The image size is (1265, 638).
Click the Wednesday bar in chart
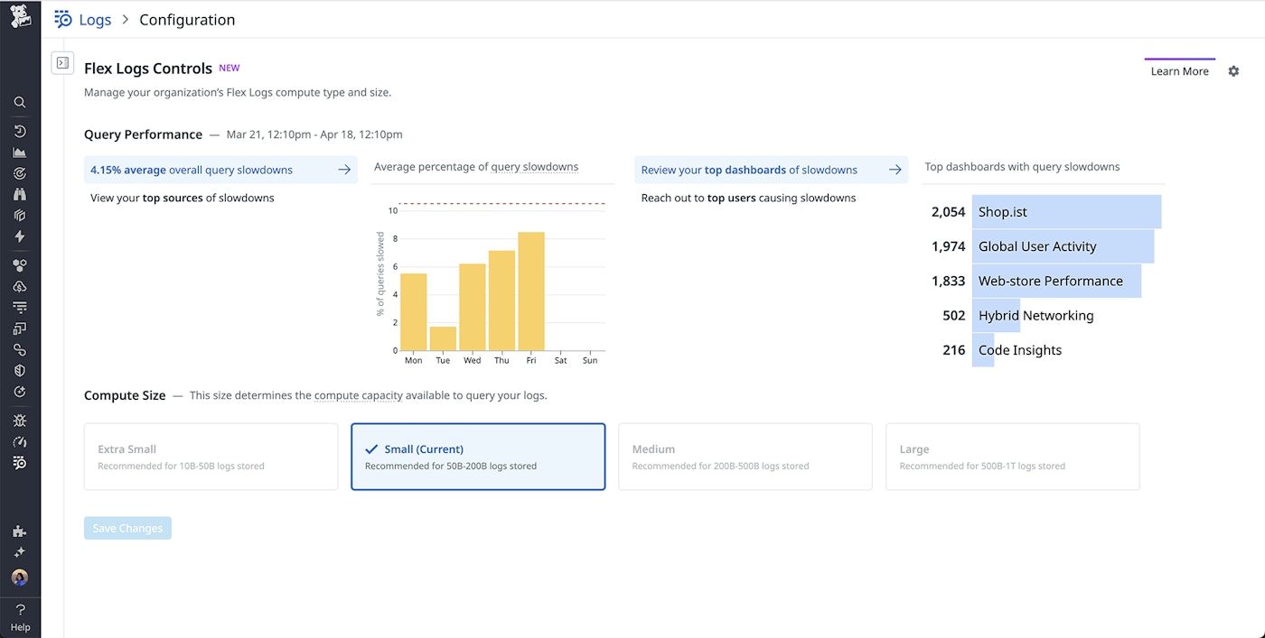pos(472,307)
